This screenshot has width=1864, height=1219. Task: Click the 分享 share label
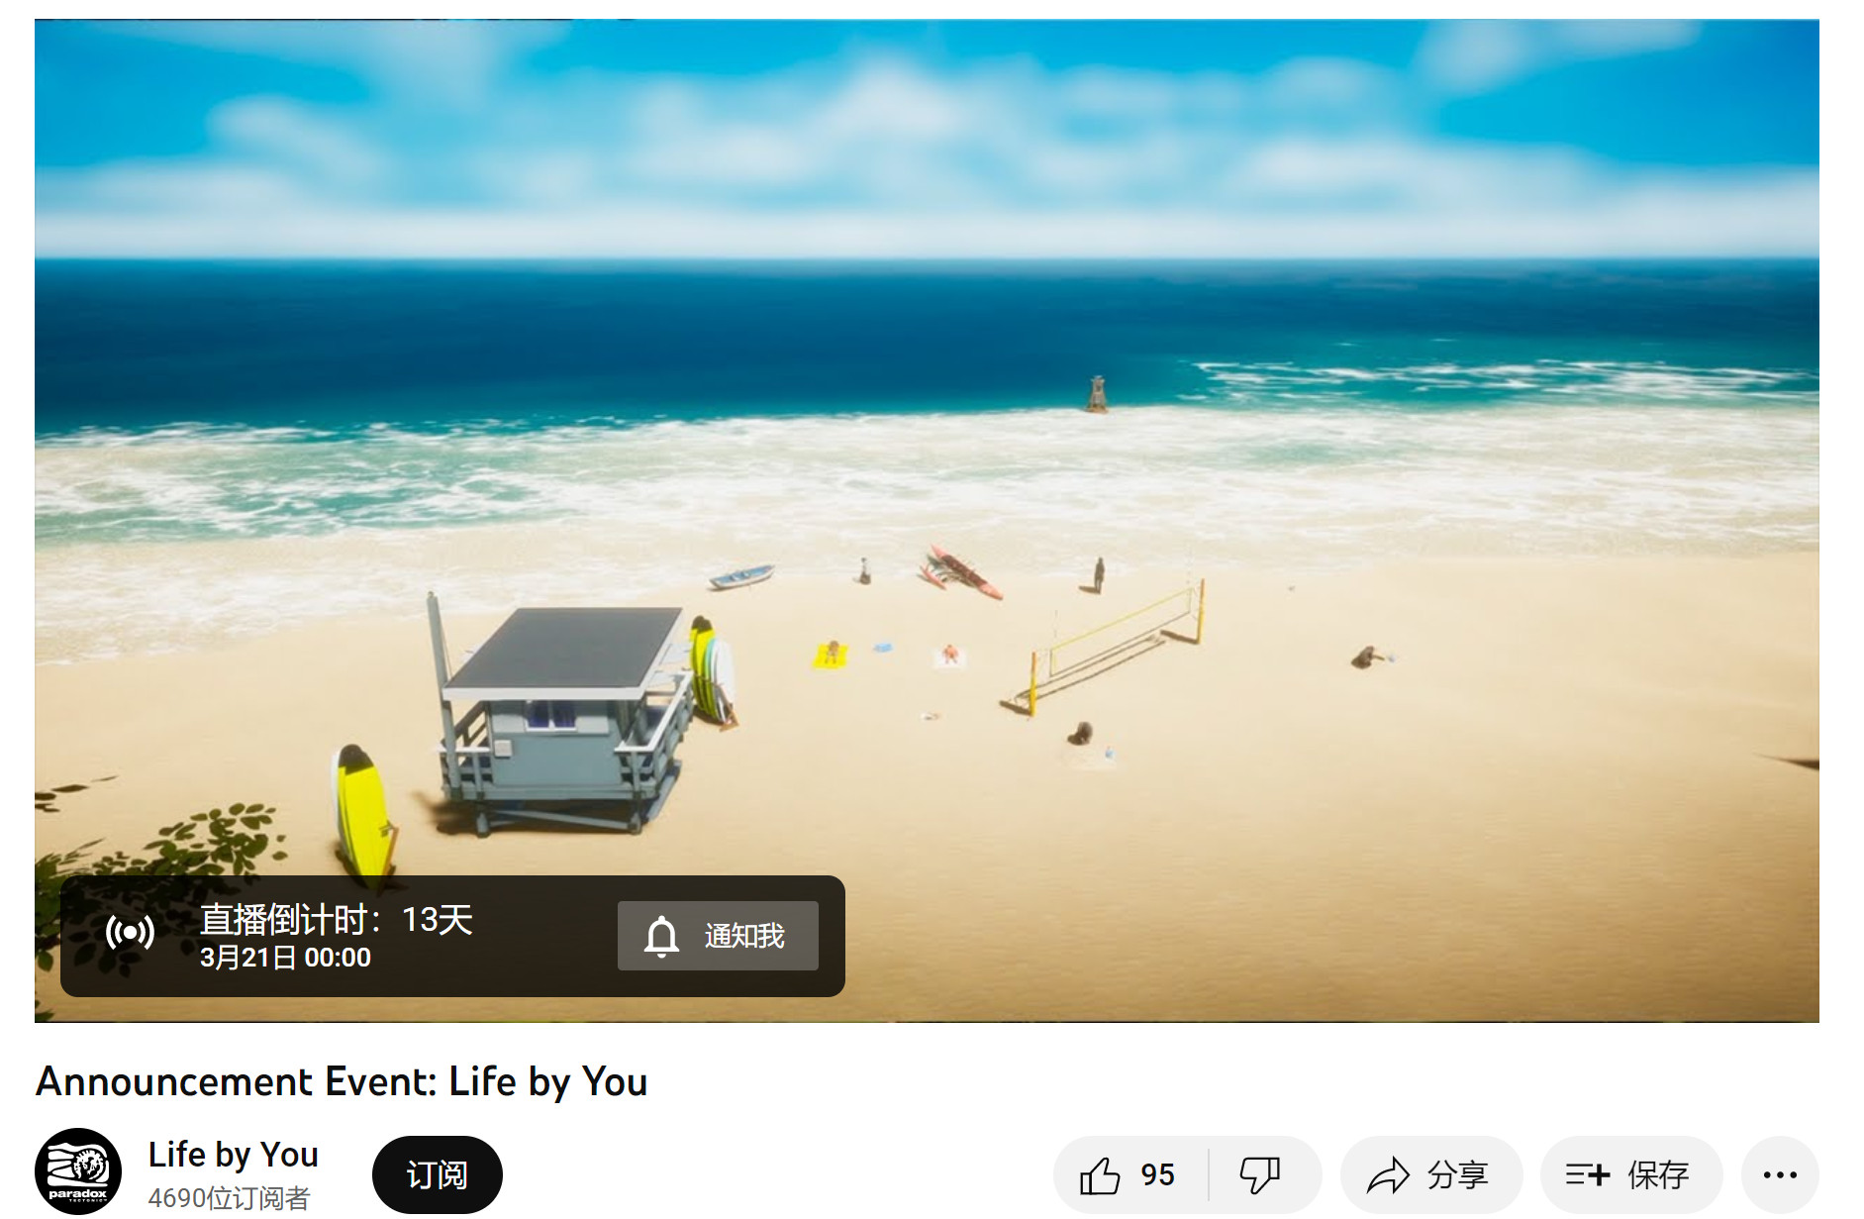pos(1457,1175)
